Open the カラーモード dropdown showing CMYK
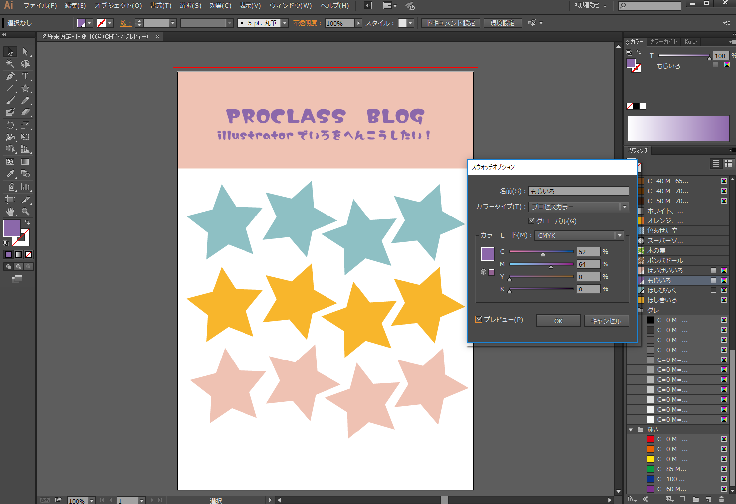The image size is (736, 504). point(619,235)
